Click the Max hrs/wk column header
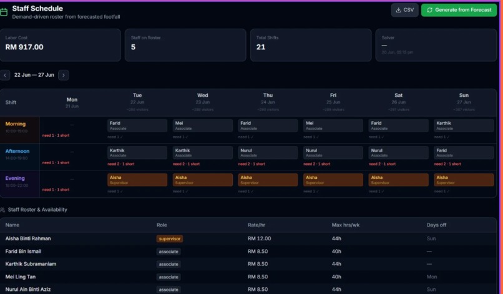 coord(346,225)
